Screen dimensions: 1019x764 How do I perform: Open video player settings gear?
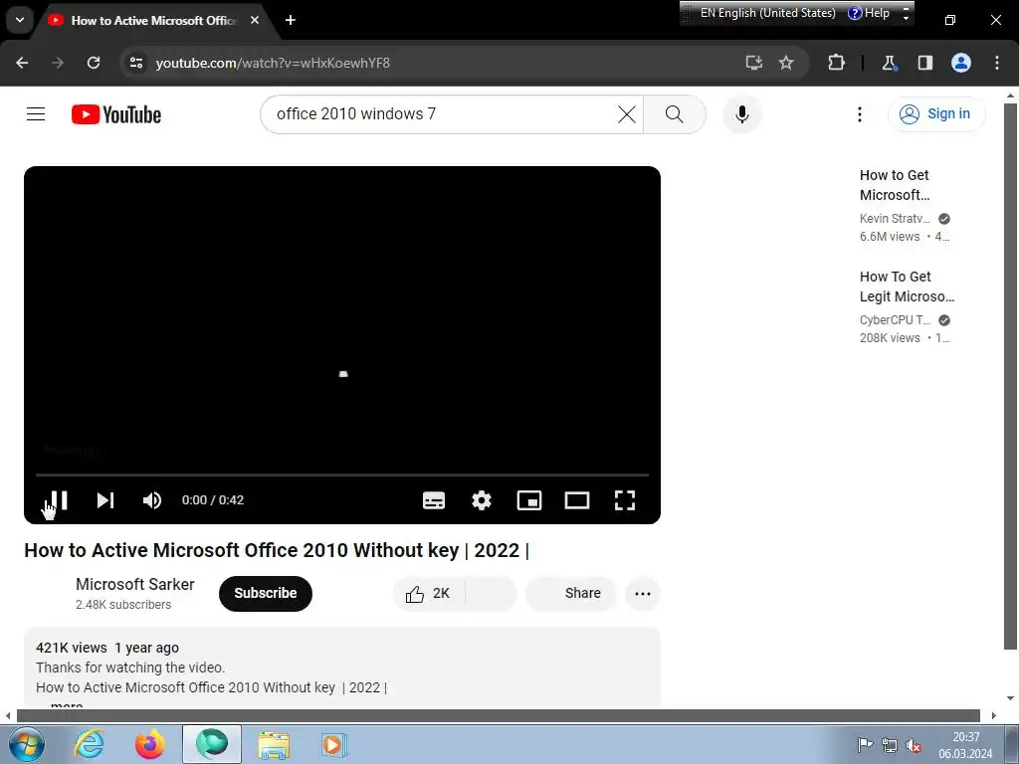[x=482, y=500]
